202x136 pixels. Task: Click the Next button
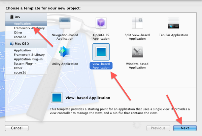pyautogui.click(x=185, y=128)
